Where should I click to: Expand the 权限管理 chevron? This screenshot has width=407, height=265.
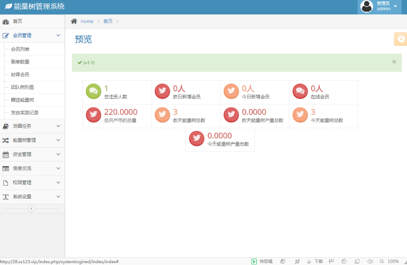tap(58, 182)
